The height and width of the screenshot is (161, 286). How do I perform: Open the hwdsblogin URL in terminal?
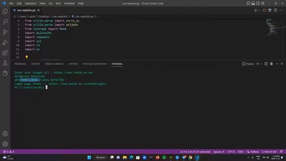click(x=77, y=84)
